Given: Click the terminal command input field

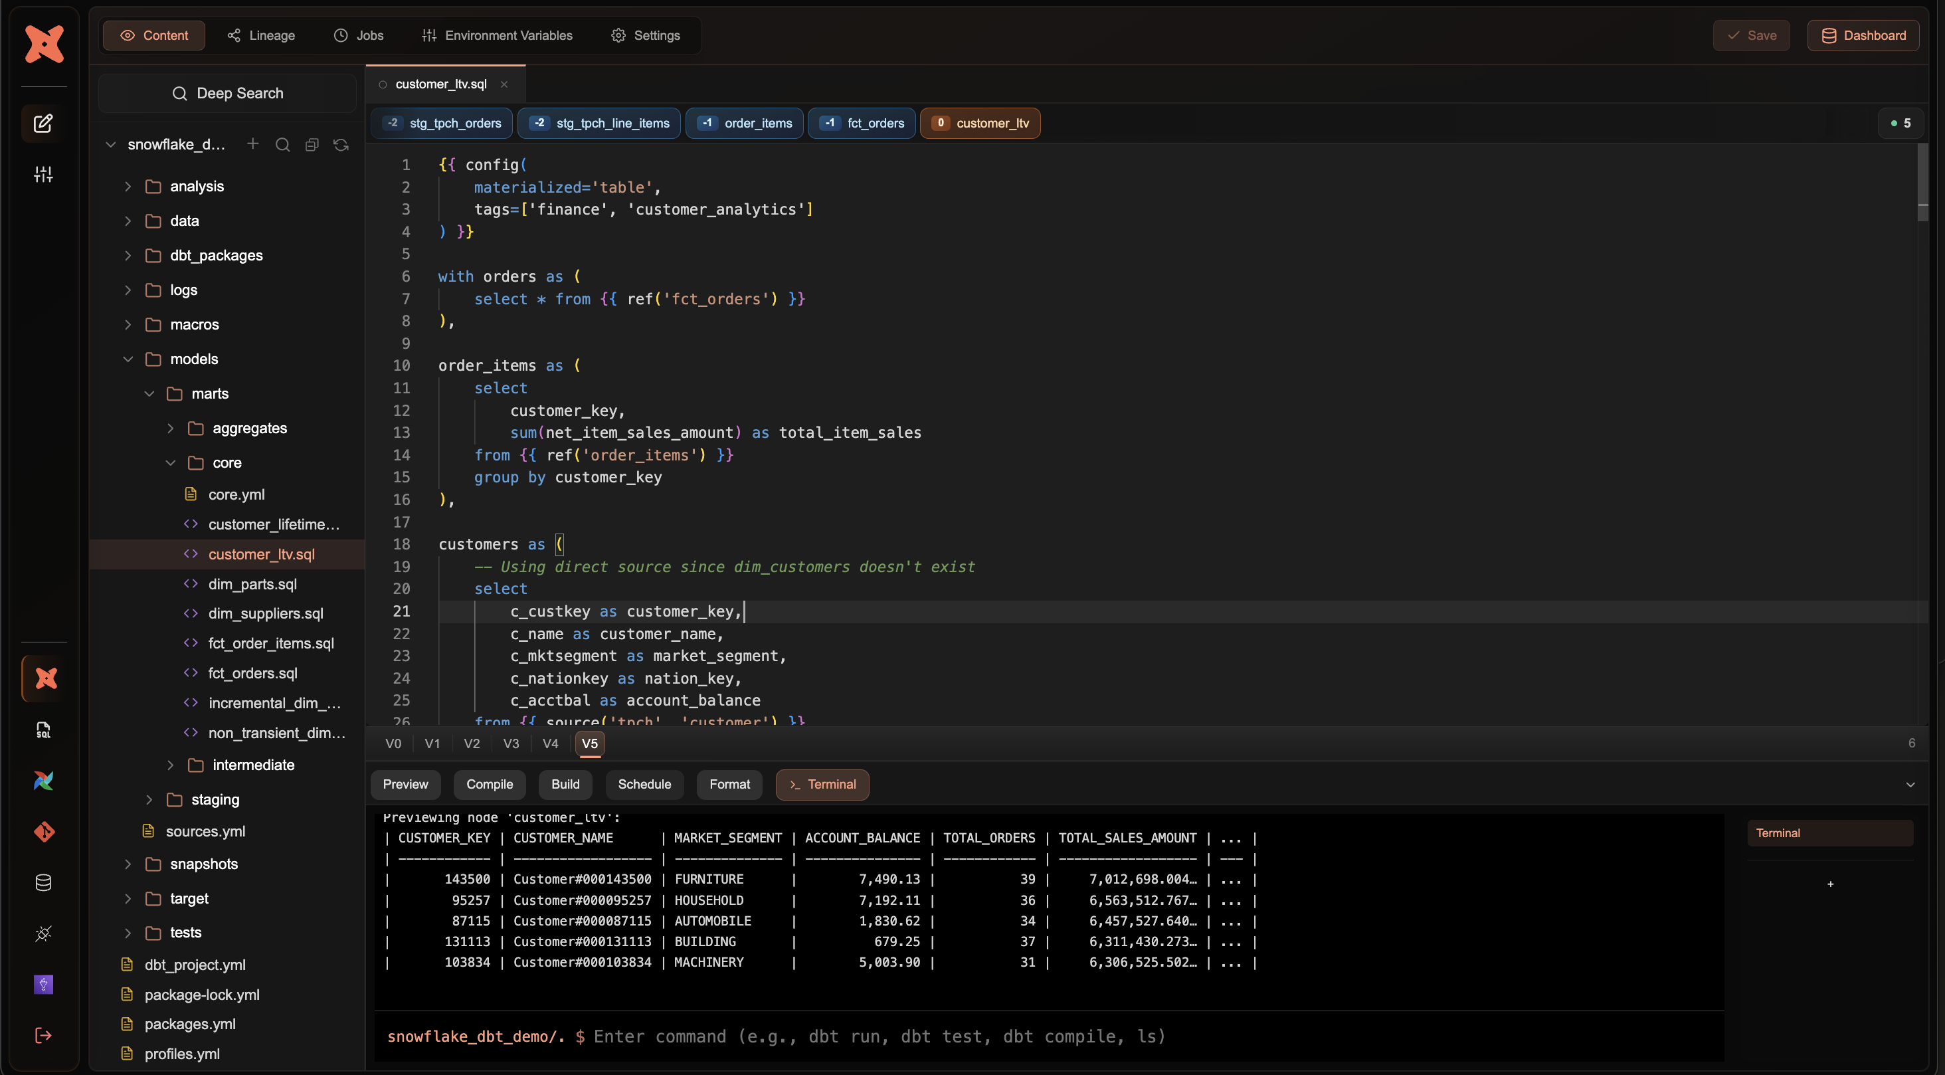Looking at the screenshot, I should [x=880, y=1036].
